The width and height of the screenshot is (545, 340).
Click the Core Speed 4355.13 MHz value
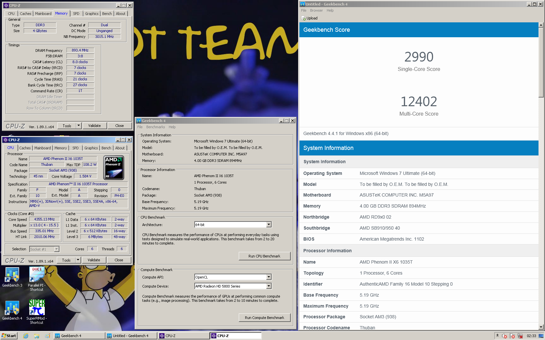tap(44, 219)
